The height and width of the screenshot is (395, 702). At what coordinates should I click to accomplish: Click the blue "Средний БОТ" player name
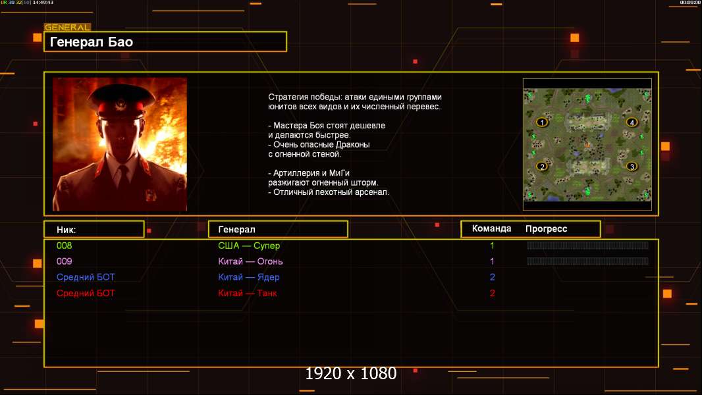coord(86,277)
